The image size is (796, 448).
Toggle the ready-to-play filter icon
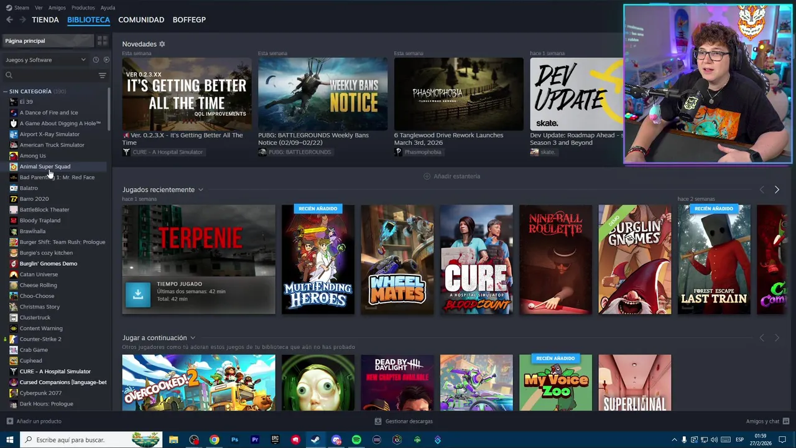click(x=106, y=60)
